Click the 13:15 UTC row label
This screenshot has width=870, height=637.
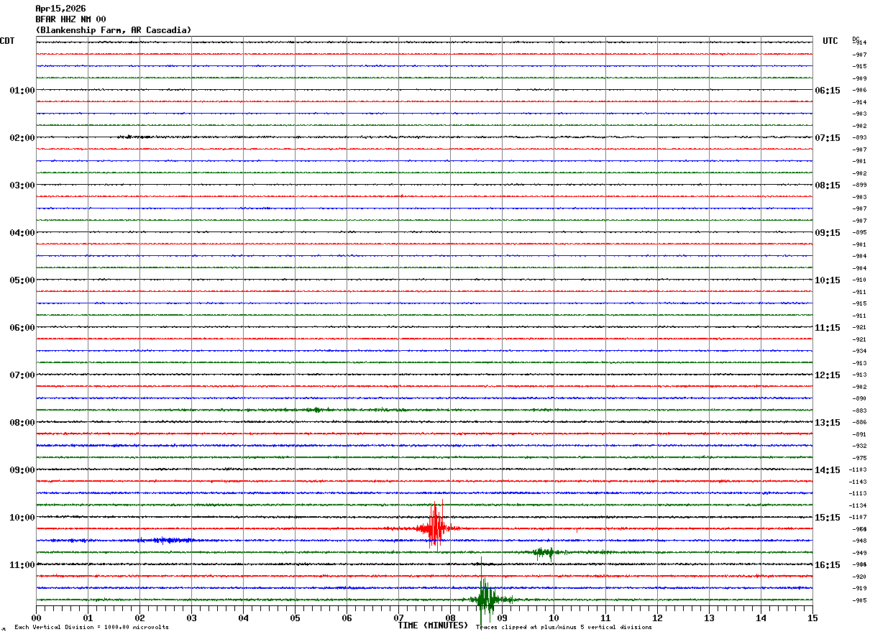tap(828, 423)
